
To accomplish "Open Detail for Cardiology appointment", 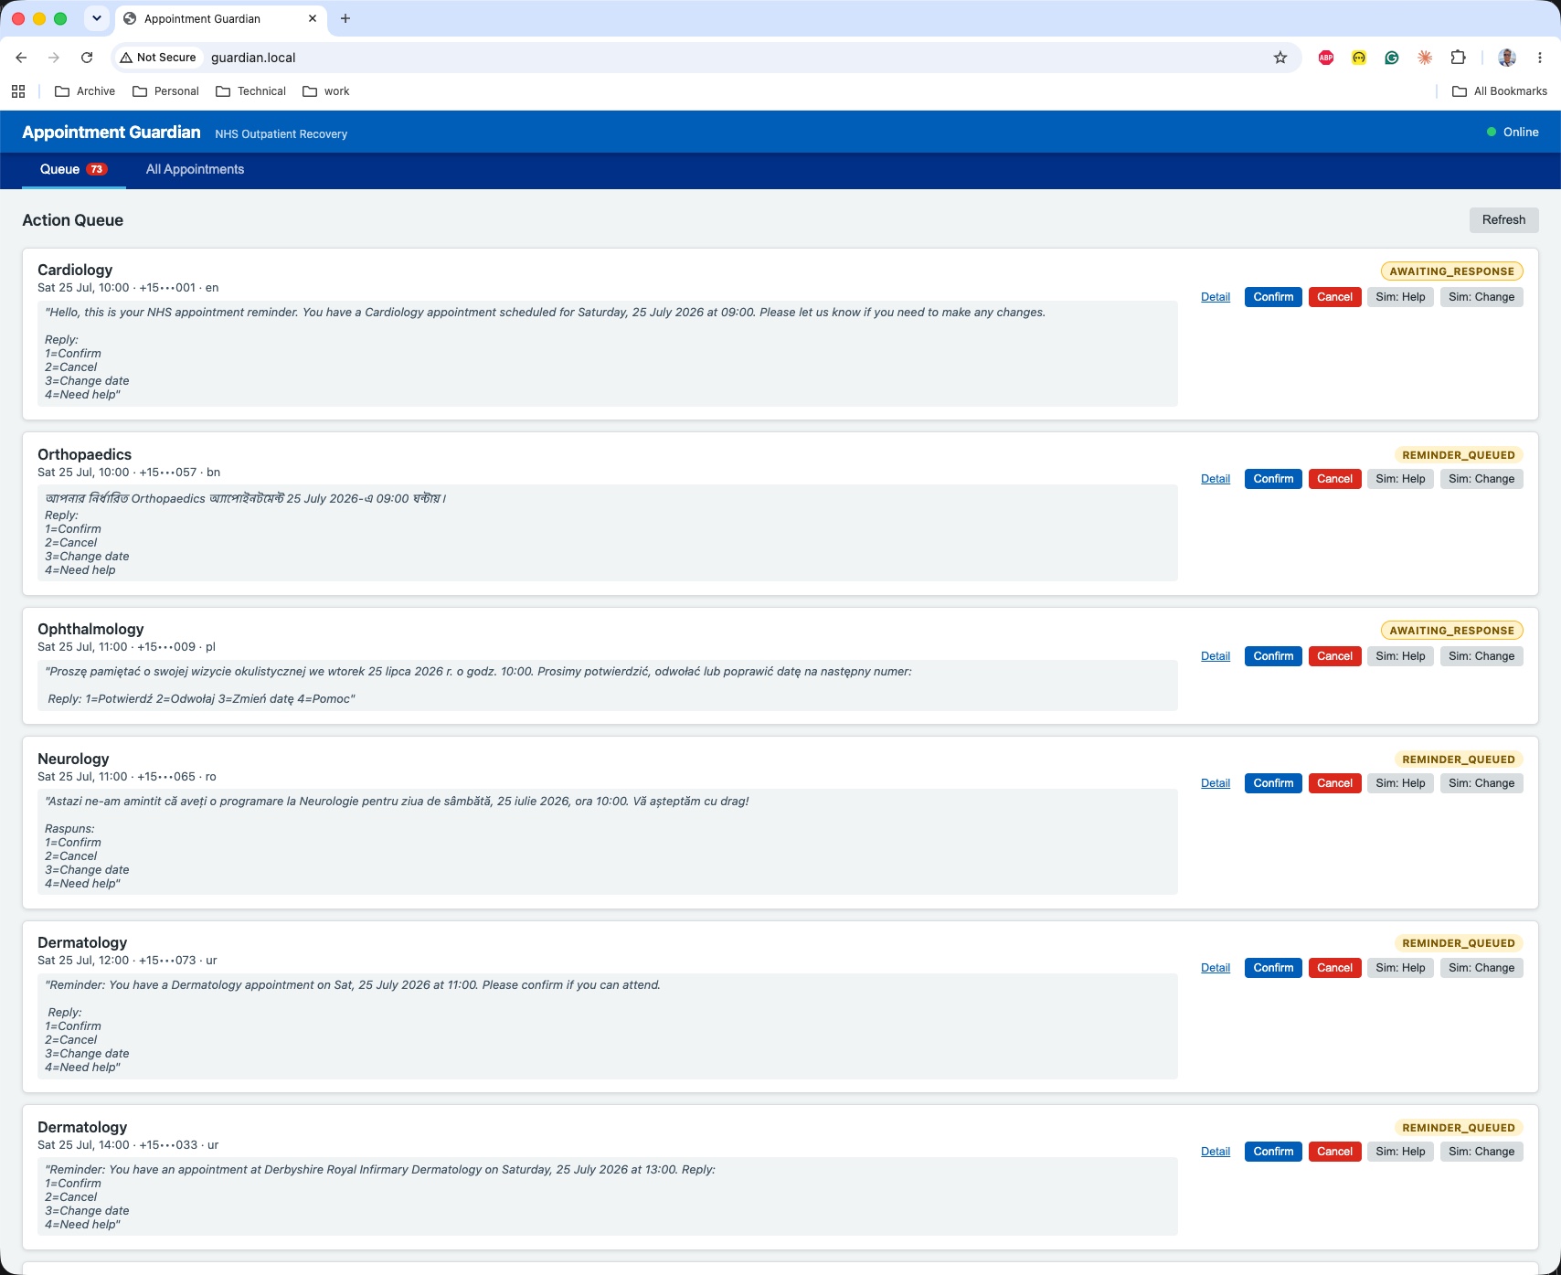I will (1216, 297).
